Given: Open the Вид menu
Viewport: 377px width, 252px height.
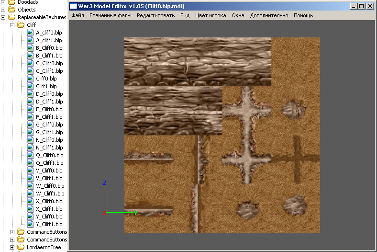Looking at the screenshot, I should [x=185, y=15].
